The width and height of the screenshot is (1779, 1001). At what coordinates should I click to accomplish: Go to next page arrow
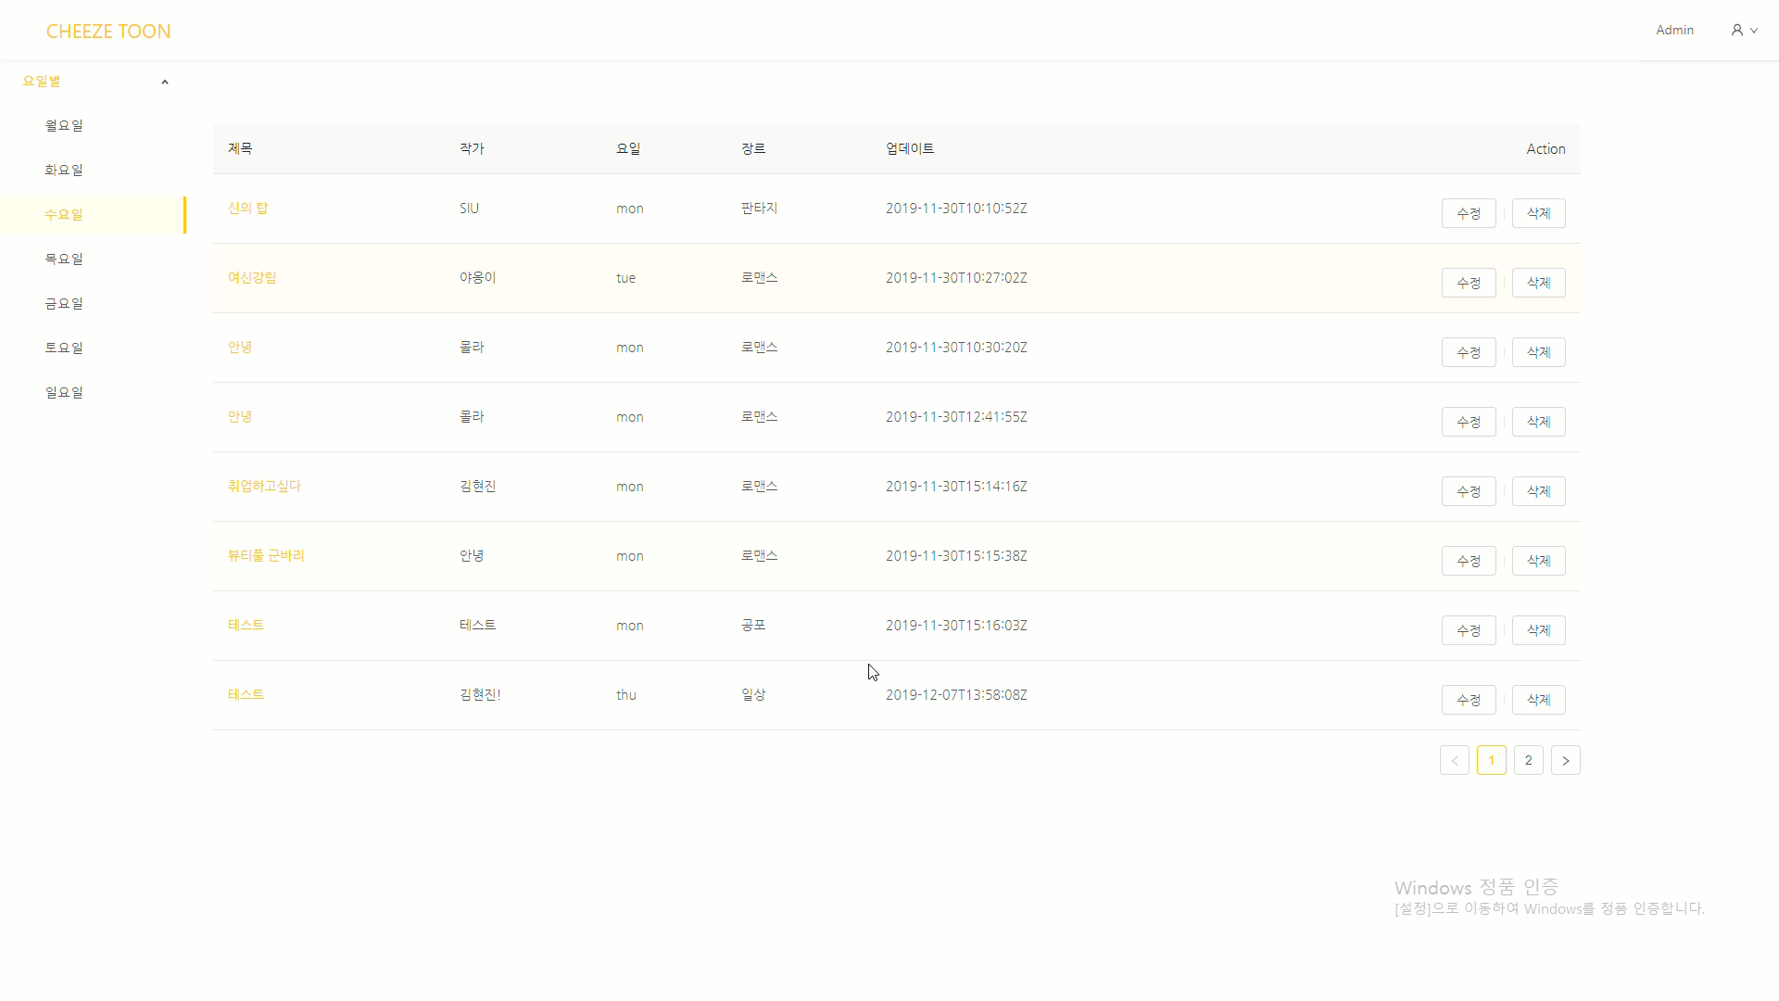(1565, 760)
